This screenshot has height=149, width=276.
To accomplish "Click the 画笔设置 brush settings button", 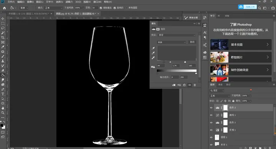I will (191, 18).
